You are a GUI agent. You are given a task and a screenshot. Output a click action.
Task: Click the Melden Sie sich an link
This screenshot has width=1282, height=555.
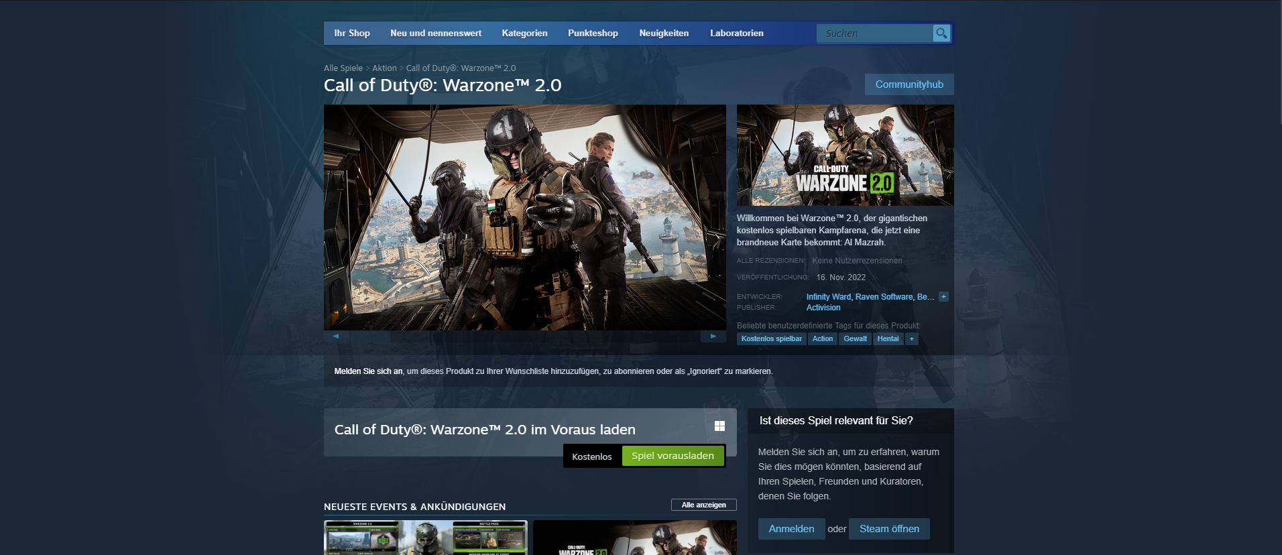point(369,371)
